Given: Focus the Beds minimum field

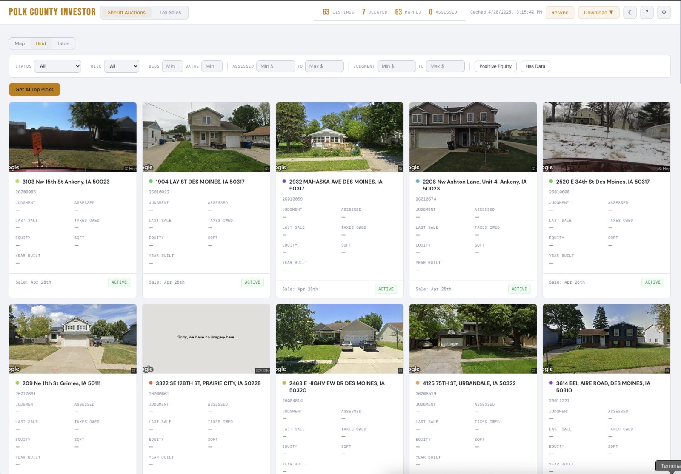Looking at the screenshot, I should point(172,66).
